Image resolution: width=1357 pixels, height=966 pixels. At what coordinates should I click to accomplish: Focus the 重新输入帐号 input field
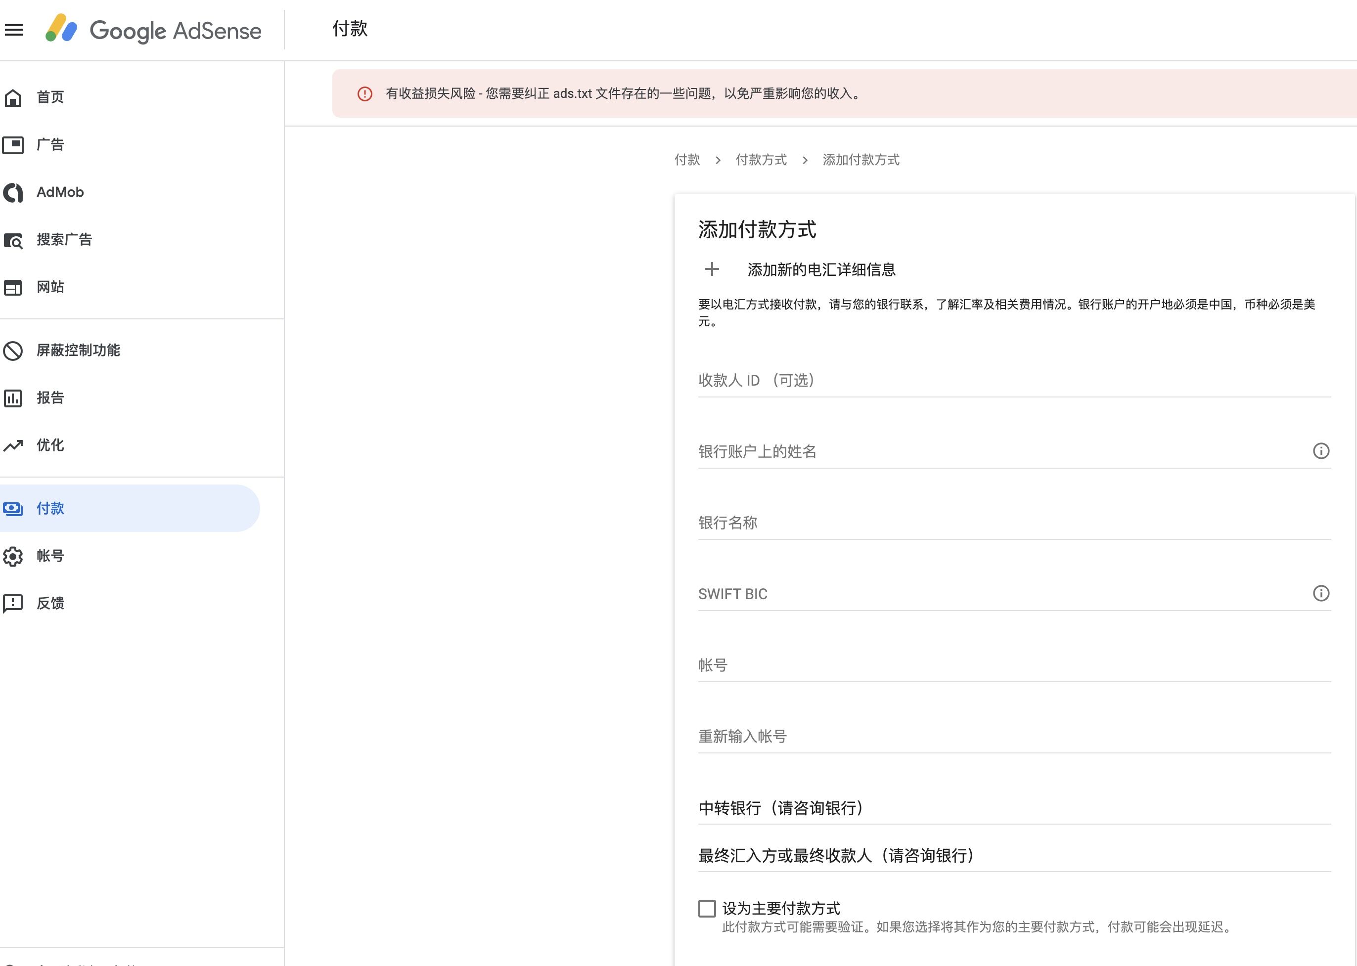click(1014, 737)
